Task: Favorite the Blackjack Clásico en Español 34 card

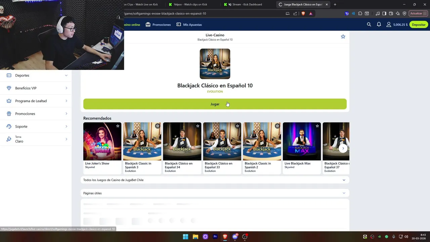Action: click(198, 126)
